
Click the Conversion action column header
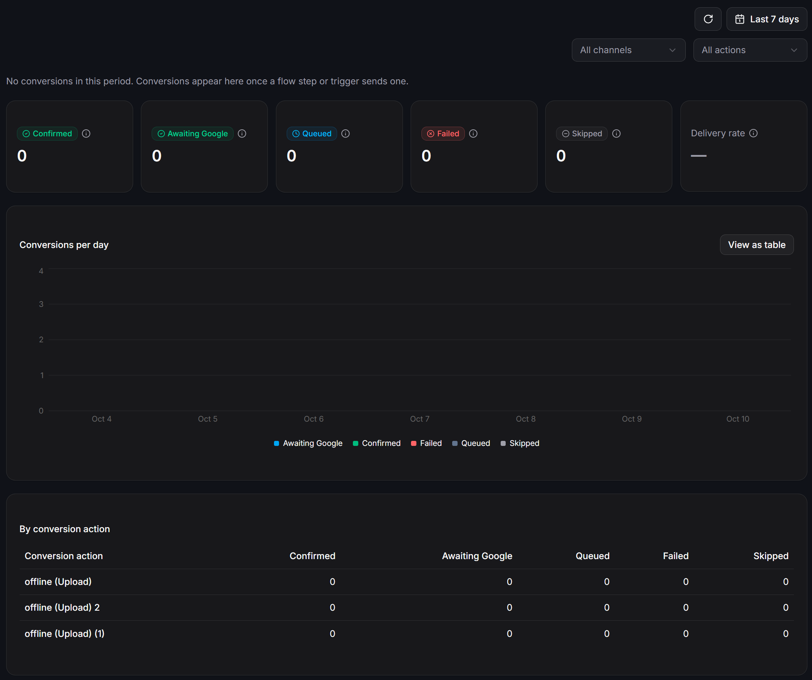pyautogui.click(x=64, y=556)
